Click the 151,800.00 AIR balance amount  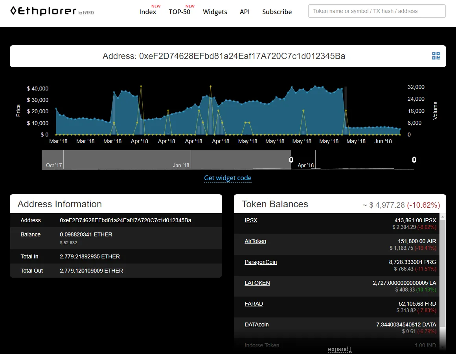(417, 241)
